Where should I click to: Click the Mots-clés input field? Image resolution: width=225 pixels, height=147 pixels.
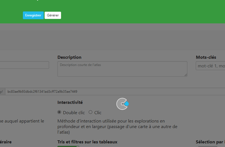[x=210, y=66]
